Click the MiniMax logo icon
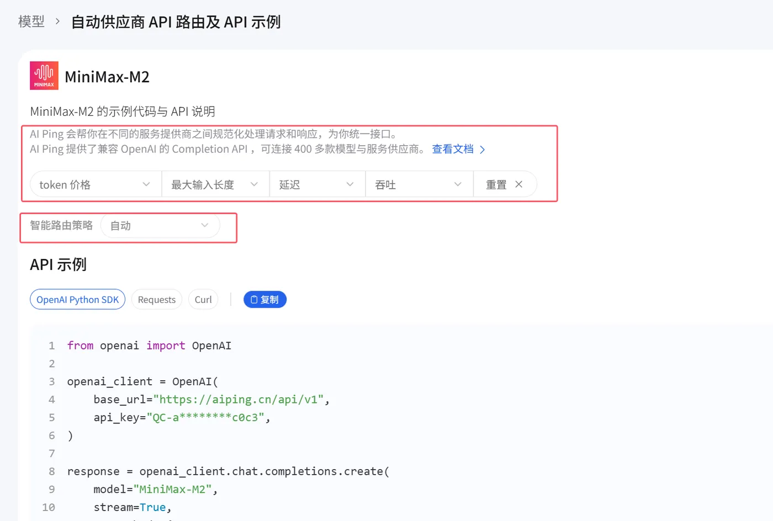The image size is (773, 521). point(44,76)
